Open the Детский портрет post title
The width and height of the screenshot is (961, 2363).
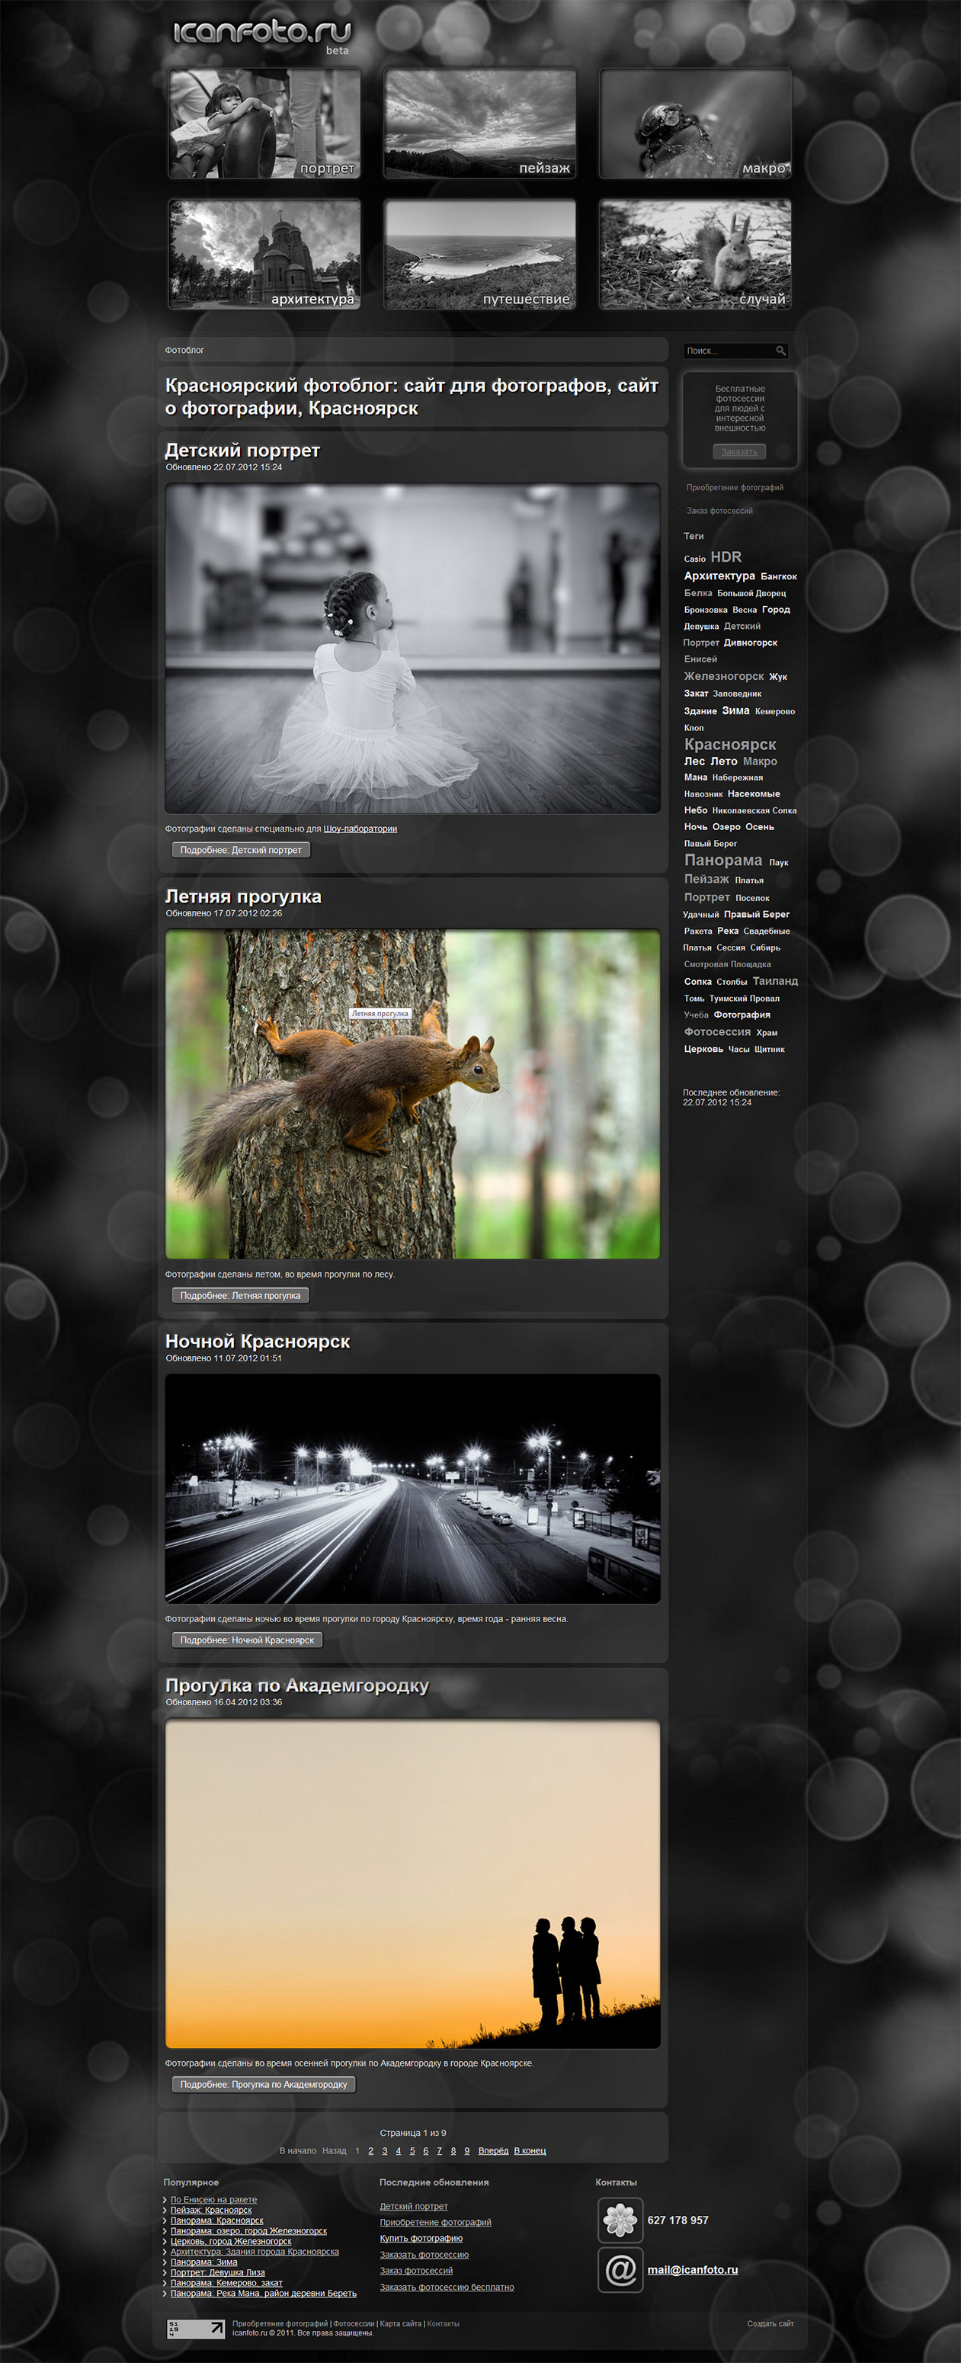242,450
